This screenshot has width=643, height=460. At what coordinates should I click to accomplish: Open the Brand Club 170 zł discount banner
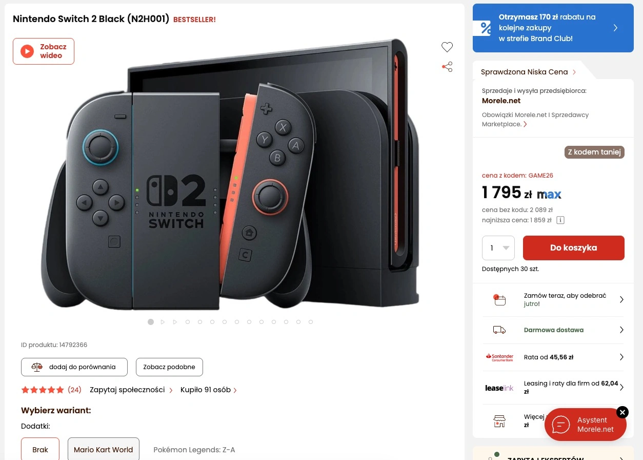tap(553, 28)
